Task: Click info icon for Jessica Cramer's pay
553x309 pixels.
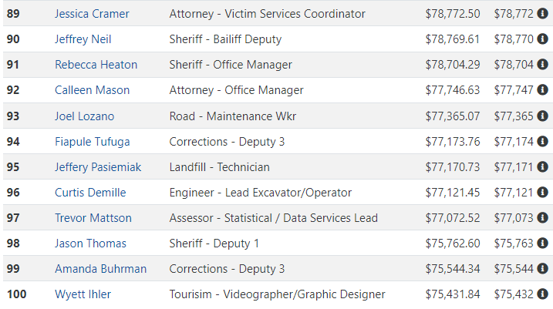Action: [542, 13]
